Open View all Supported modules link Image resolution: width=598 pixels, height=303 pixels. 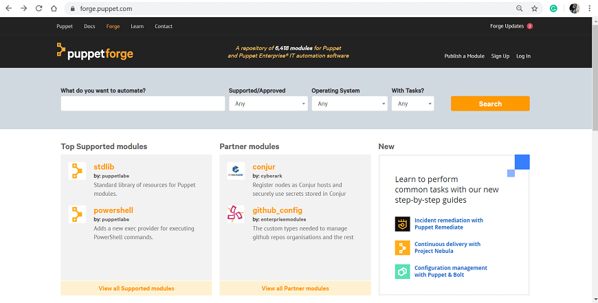pyautogui.click(x=136, y=289)
